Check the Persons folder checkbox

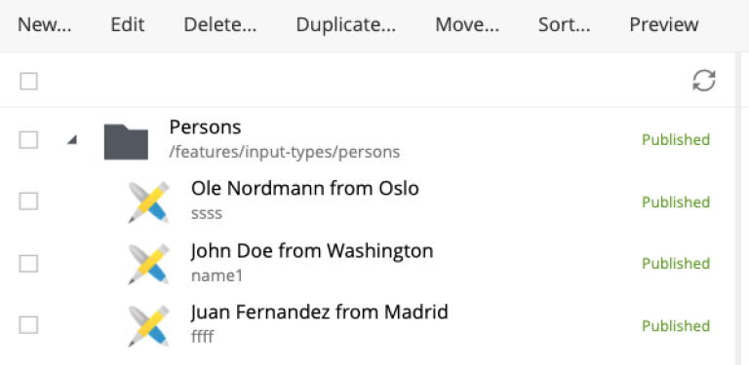tap(28, 140)
